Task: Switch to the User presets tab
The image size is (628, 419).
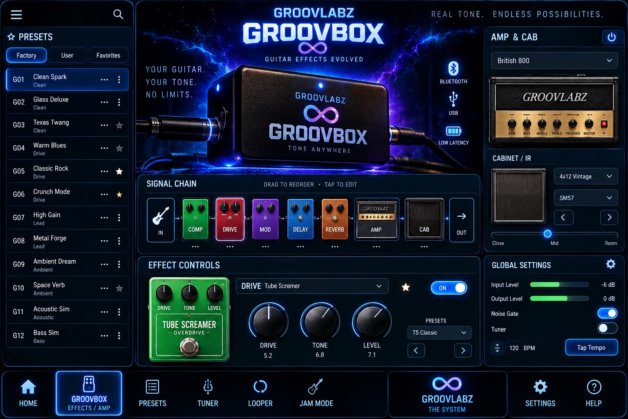Action: tap(67, 55)
